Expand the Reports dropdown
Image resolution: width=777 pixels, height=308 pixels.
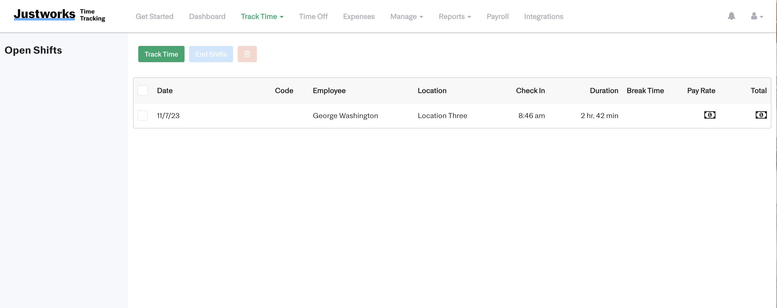pyautogui.click(x=455, y=17)
